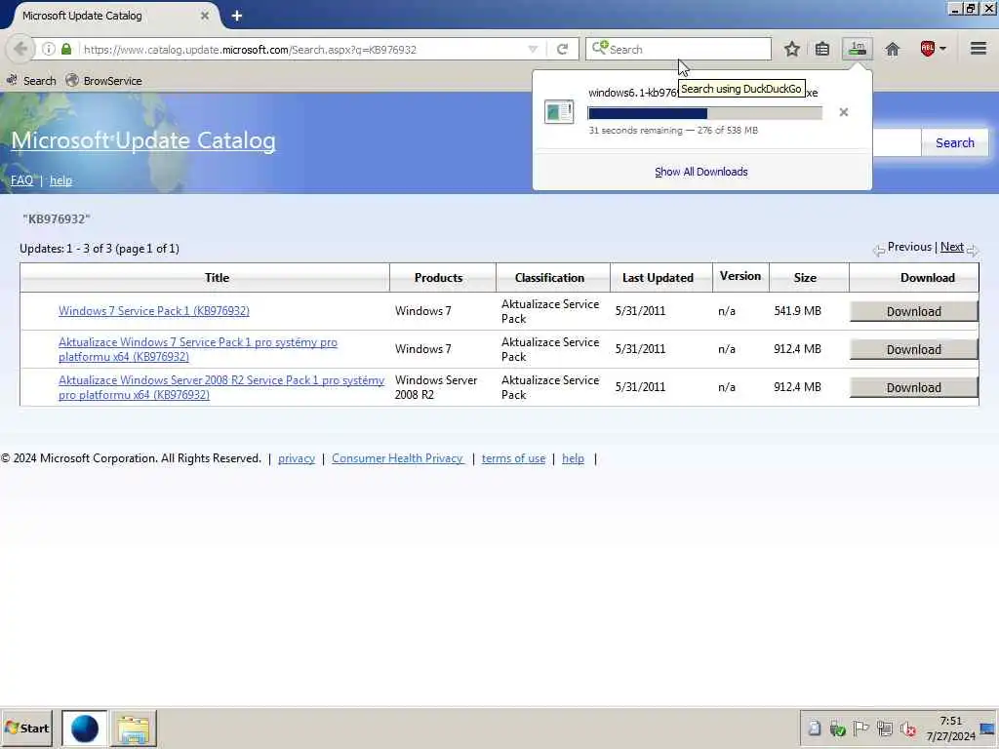999x749 pixels.
Task: Click the network tray icon
Action: click(x=884, y=728)
